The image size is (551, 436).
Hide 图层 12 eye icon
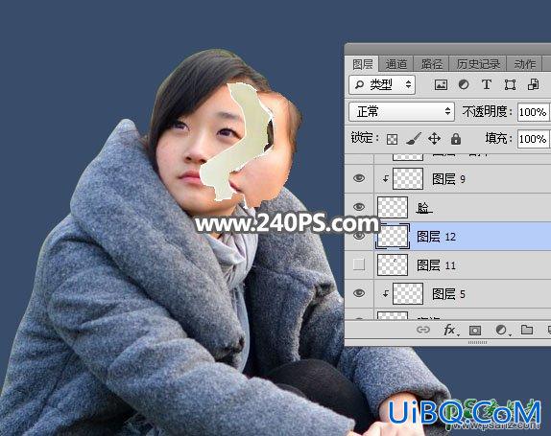tap(359, 236)
